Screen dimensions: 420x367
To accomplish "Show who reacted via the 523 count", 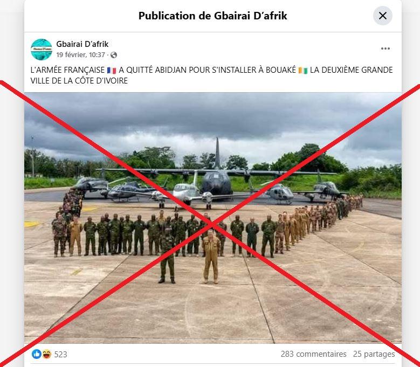I will [60, 354].
